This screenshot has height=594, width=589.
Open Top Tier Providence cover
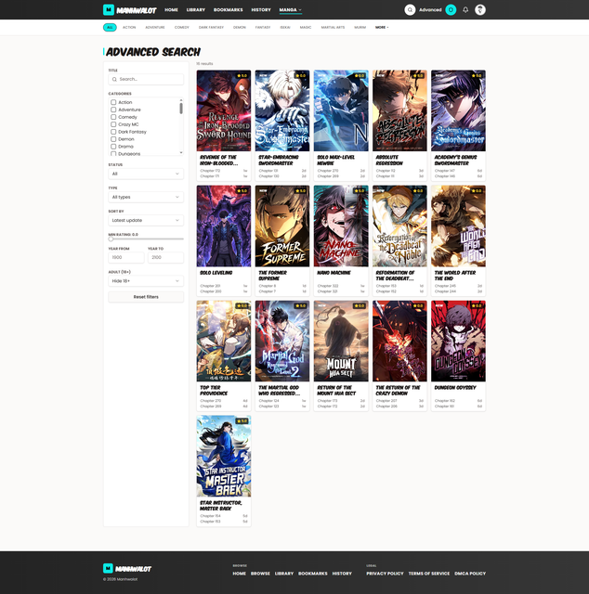pos(224,341)
